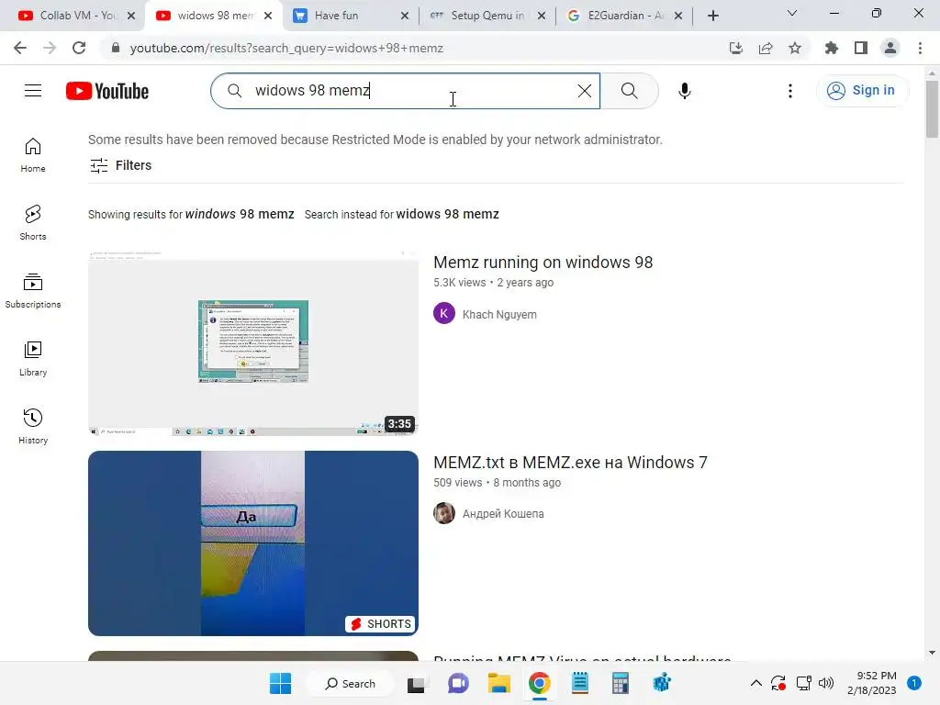Click taskbar Search box

[x=350, y=683]
